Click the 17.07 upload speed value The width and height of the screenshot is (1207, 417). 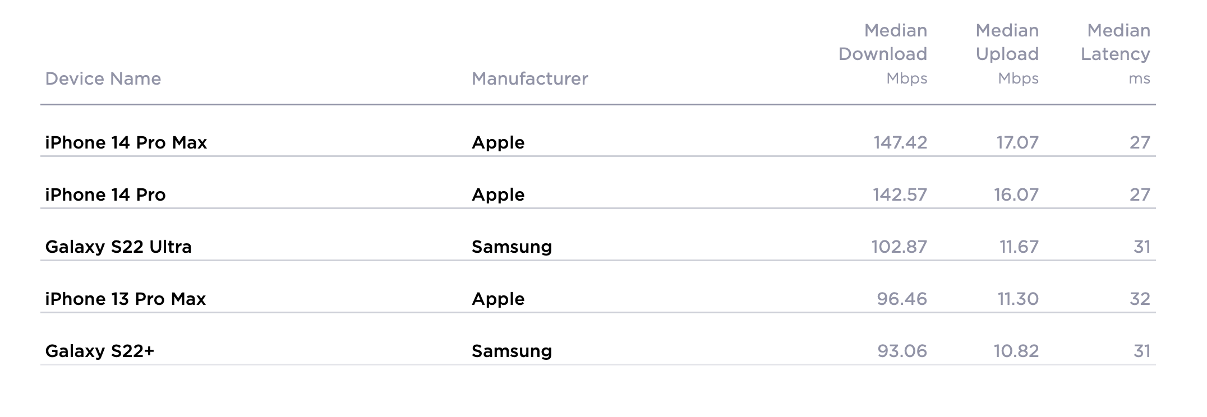(x=1017, y=142)
